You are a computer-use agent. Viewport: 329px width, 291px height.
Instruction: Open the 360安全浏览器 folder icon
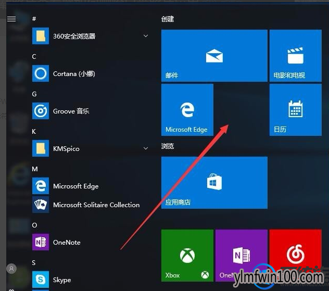coord(41,36)
